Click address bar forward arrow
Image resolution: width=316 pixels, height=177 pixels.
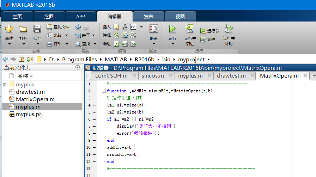[x=13, y=59]
